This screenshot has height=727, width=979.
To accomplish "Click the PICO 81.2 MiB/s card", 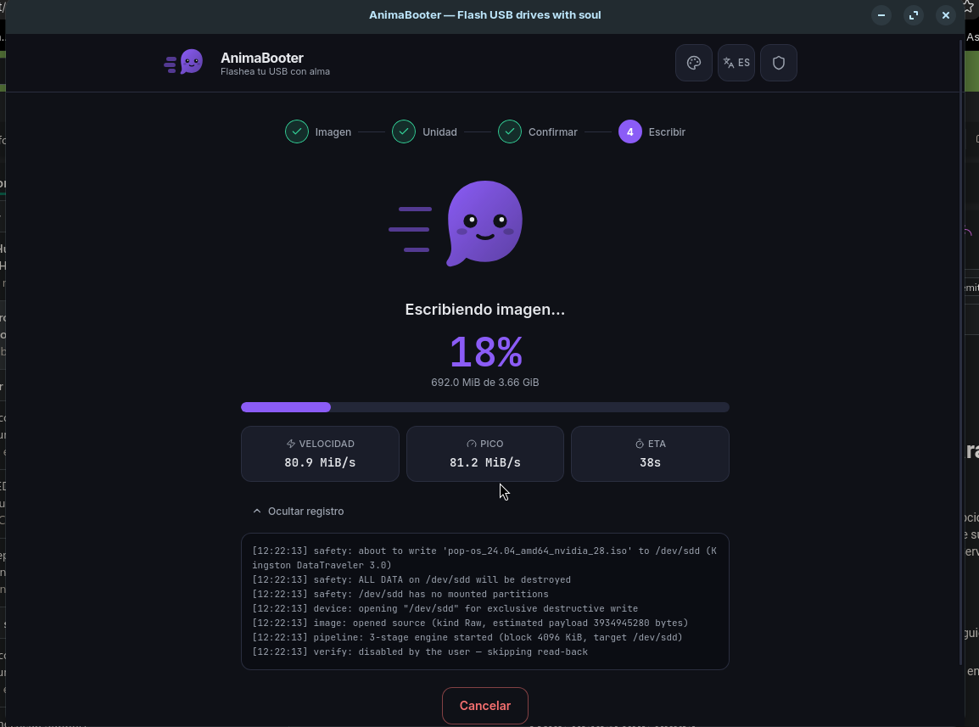I will click(x=485, y=454).
